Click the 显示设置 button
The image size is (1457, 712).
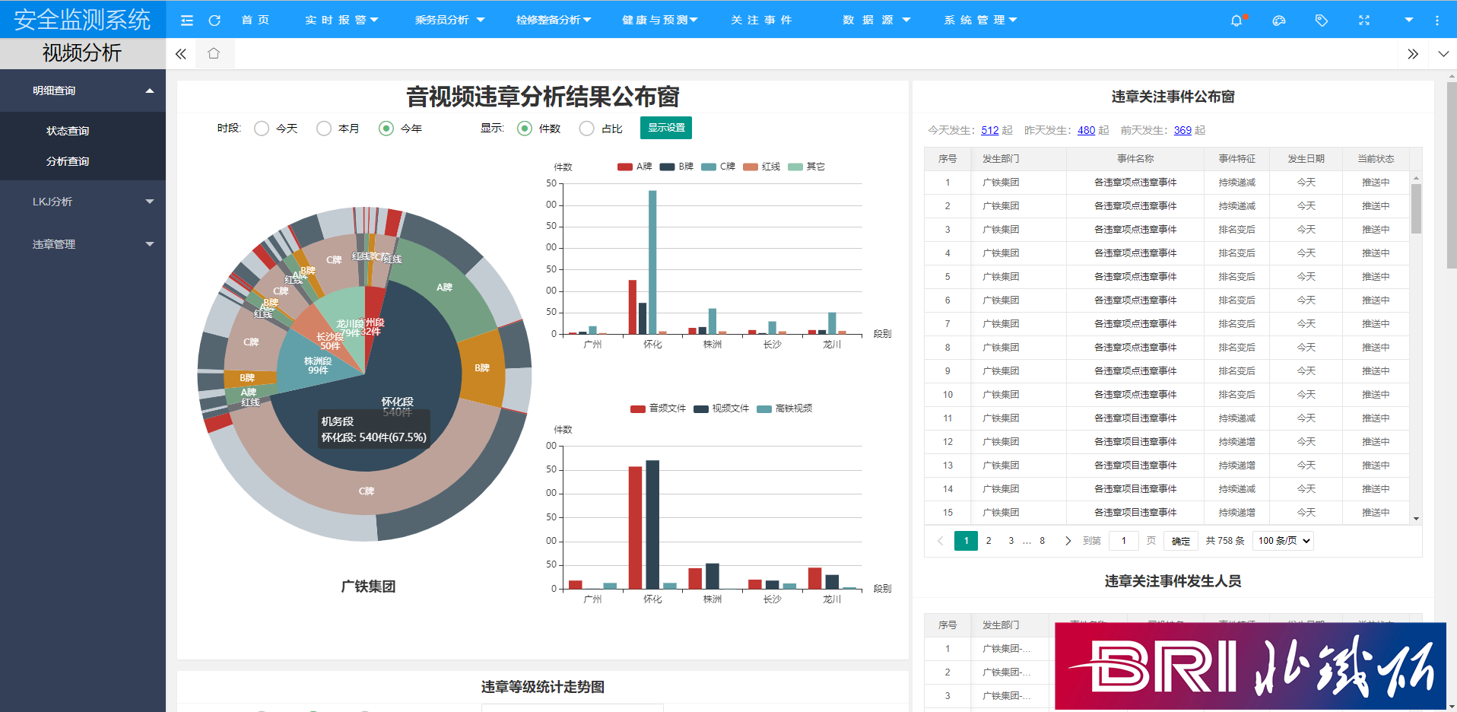pos(666,128)
